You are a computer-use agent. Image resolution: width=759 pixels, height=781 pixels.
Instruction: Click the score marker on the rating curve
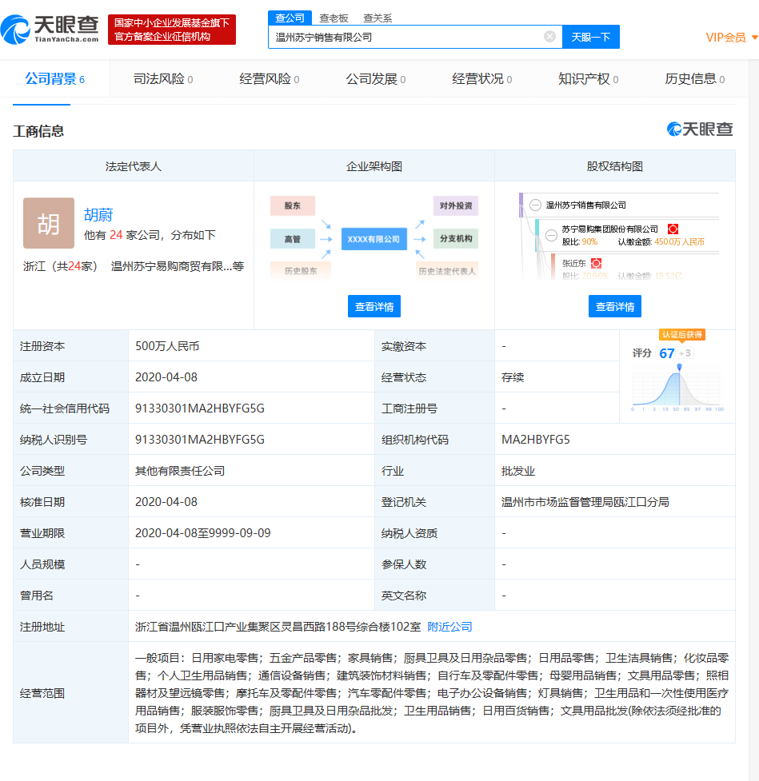(x=679, y=368)
